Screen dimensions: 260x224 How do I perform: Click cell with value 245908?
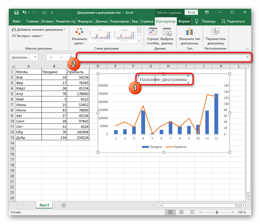click(x=78, y=132)
